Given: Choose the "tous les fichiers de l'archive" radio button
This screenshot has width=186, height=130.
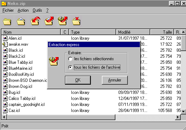Looking at the screenshot, I should tap(70, 67).
